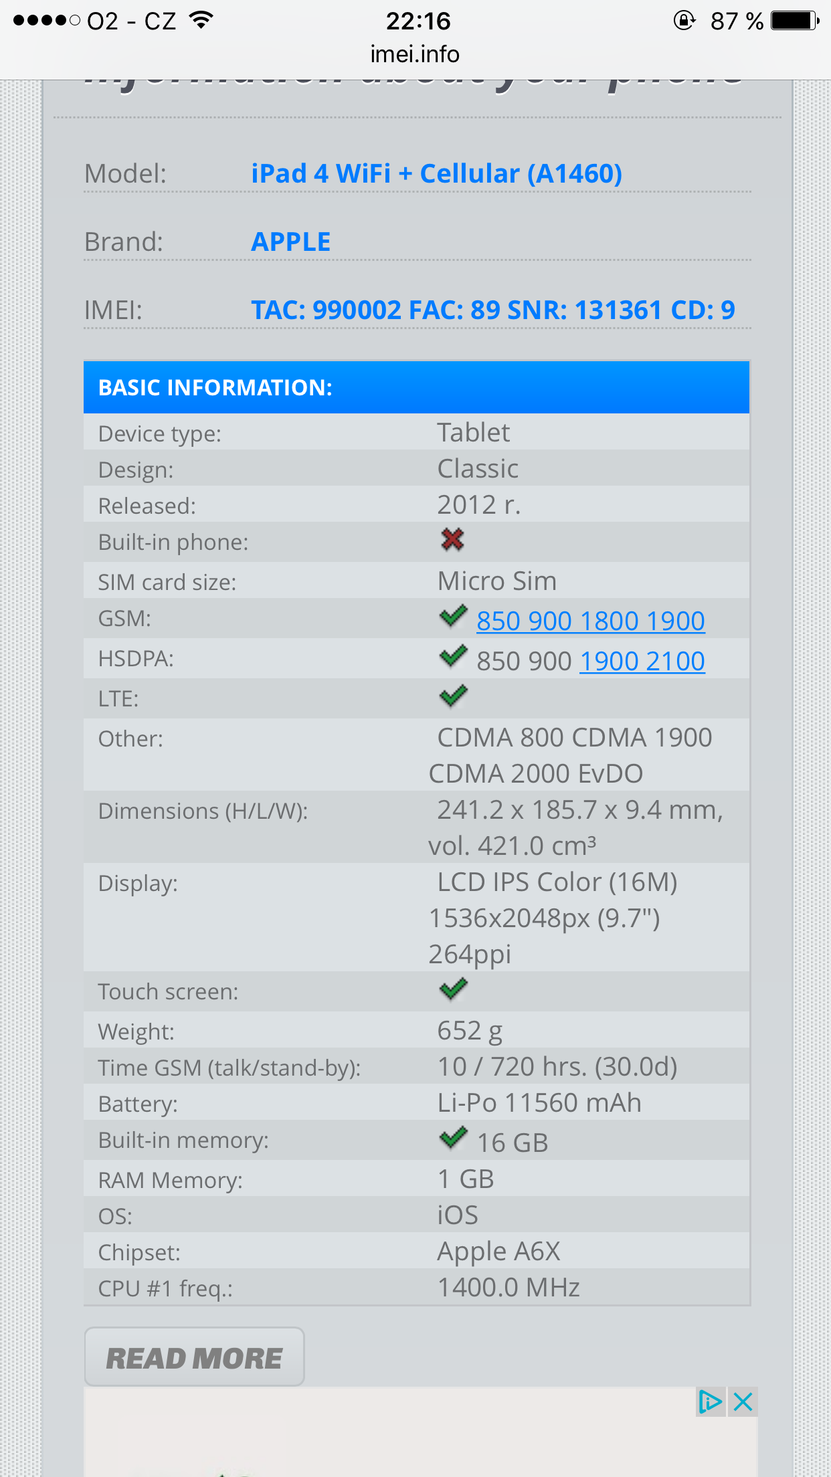Viewport: 831px width, 1477px height.
Task: Open the GSM 850 900 1800 1900 link
Action: [590, 621]
